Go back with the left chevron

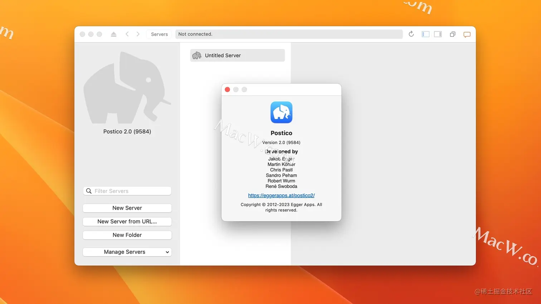[127, 34]
